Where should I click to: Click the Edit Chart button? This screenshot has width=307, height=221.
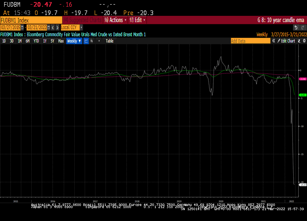(287, 41)
